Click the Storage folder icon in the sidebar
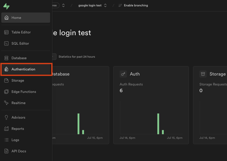The image size is (227, 161). point(6,81)
